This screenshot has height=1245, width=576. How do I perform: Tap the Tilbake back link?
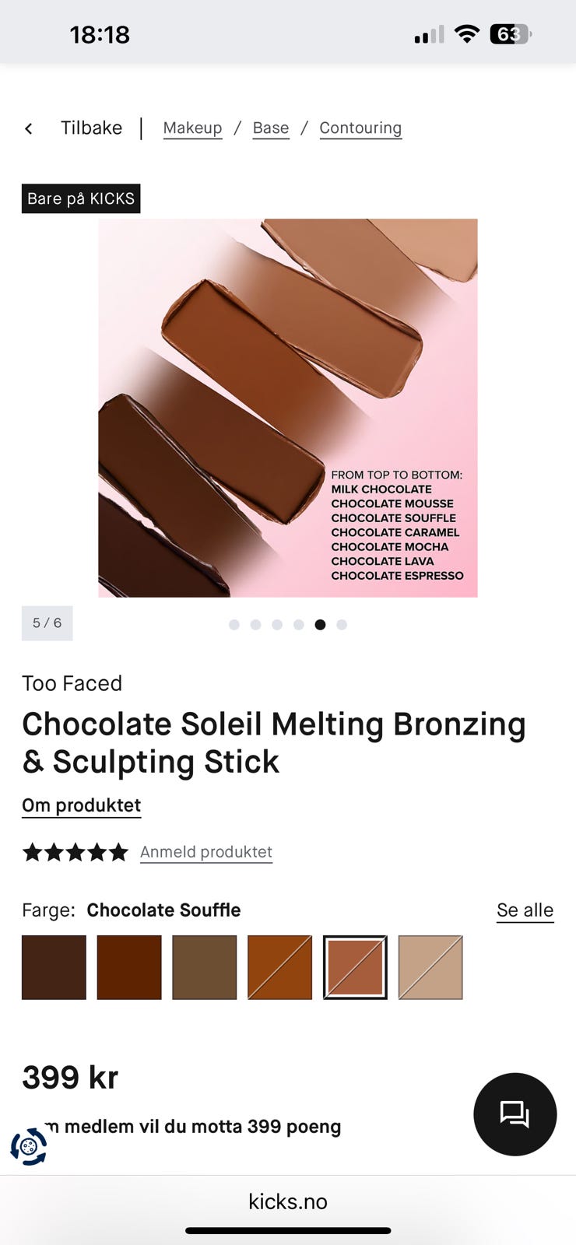pos(91,128)
